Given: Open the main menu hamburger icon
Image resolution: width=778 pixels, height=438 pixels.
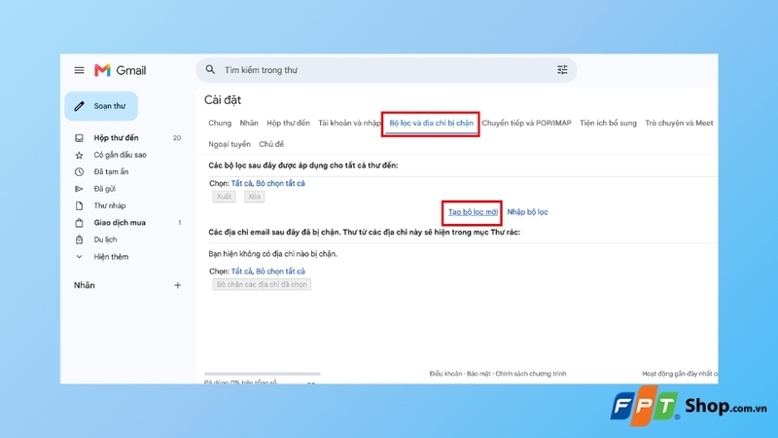Looking at the screenshot, I should (79, 70).
